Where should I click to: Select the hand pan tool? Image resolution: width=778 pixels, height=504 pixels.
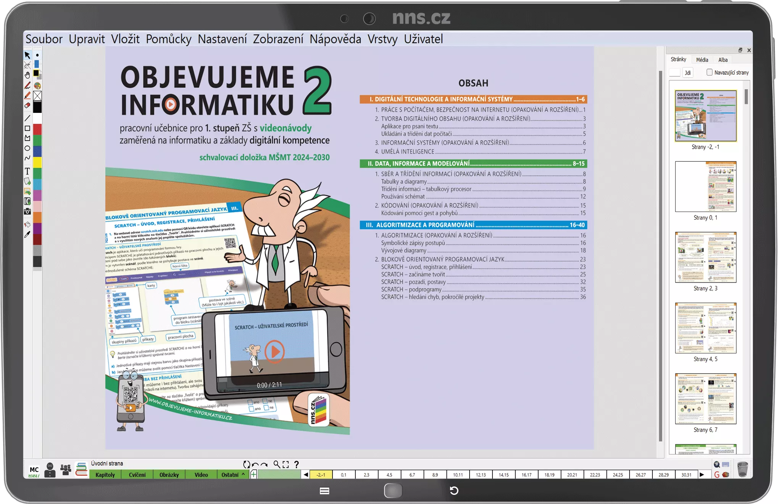(27, 75)
